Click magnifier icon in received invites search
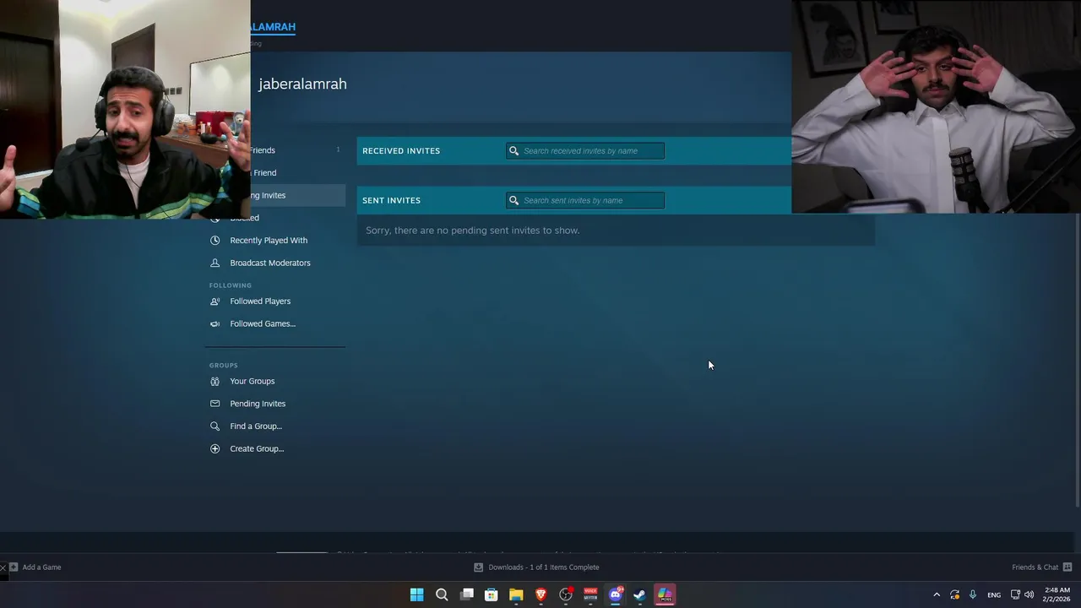This screenshot has width=1081, height=608. tap(513, 151)
